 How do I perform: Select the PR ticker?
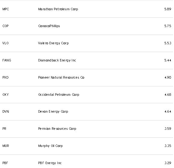click(4, 129)
